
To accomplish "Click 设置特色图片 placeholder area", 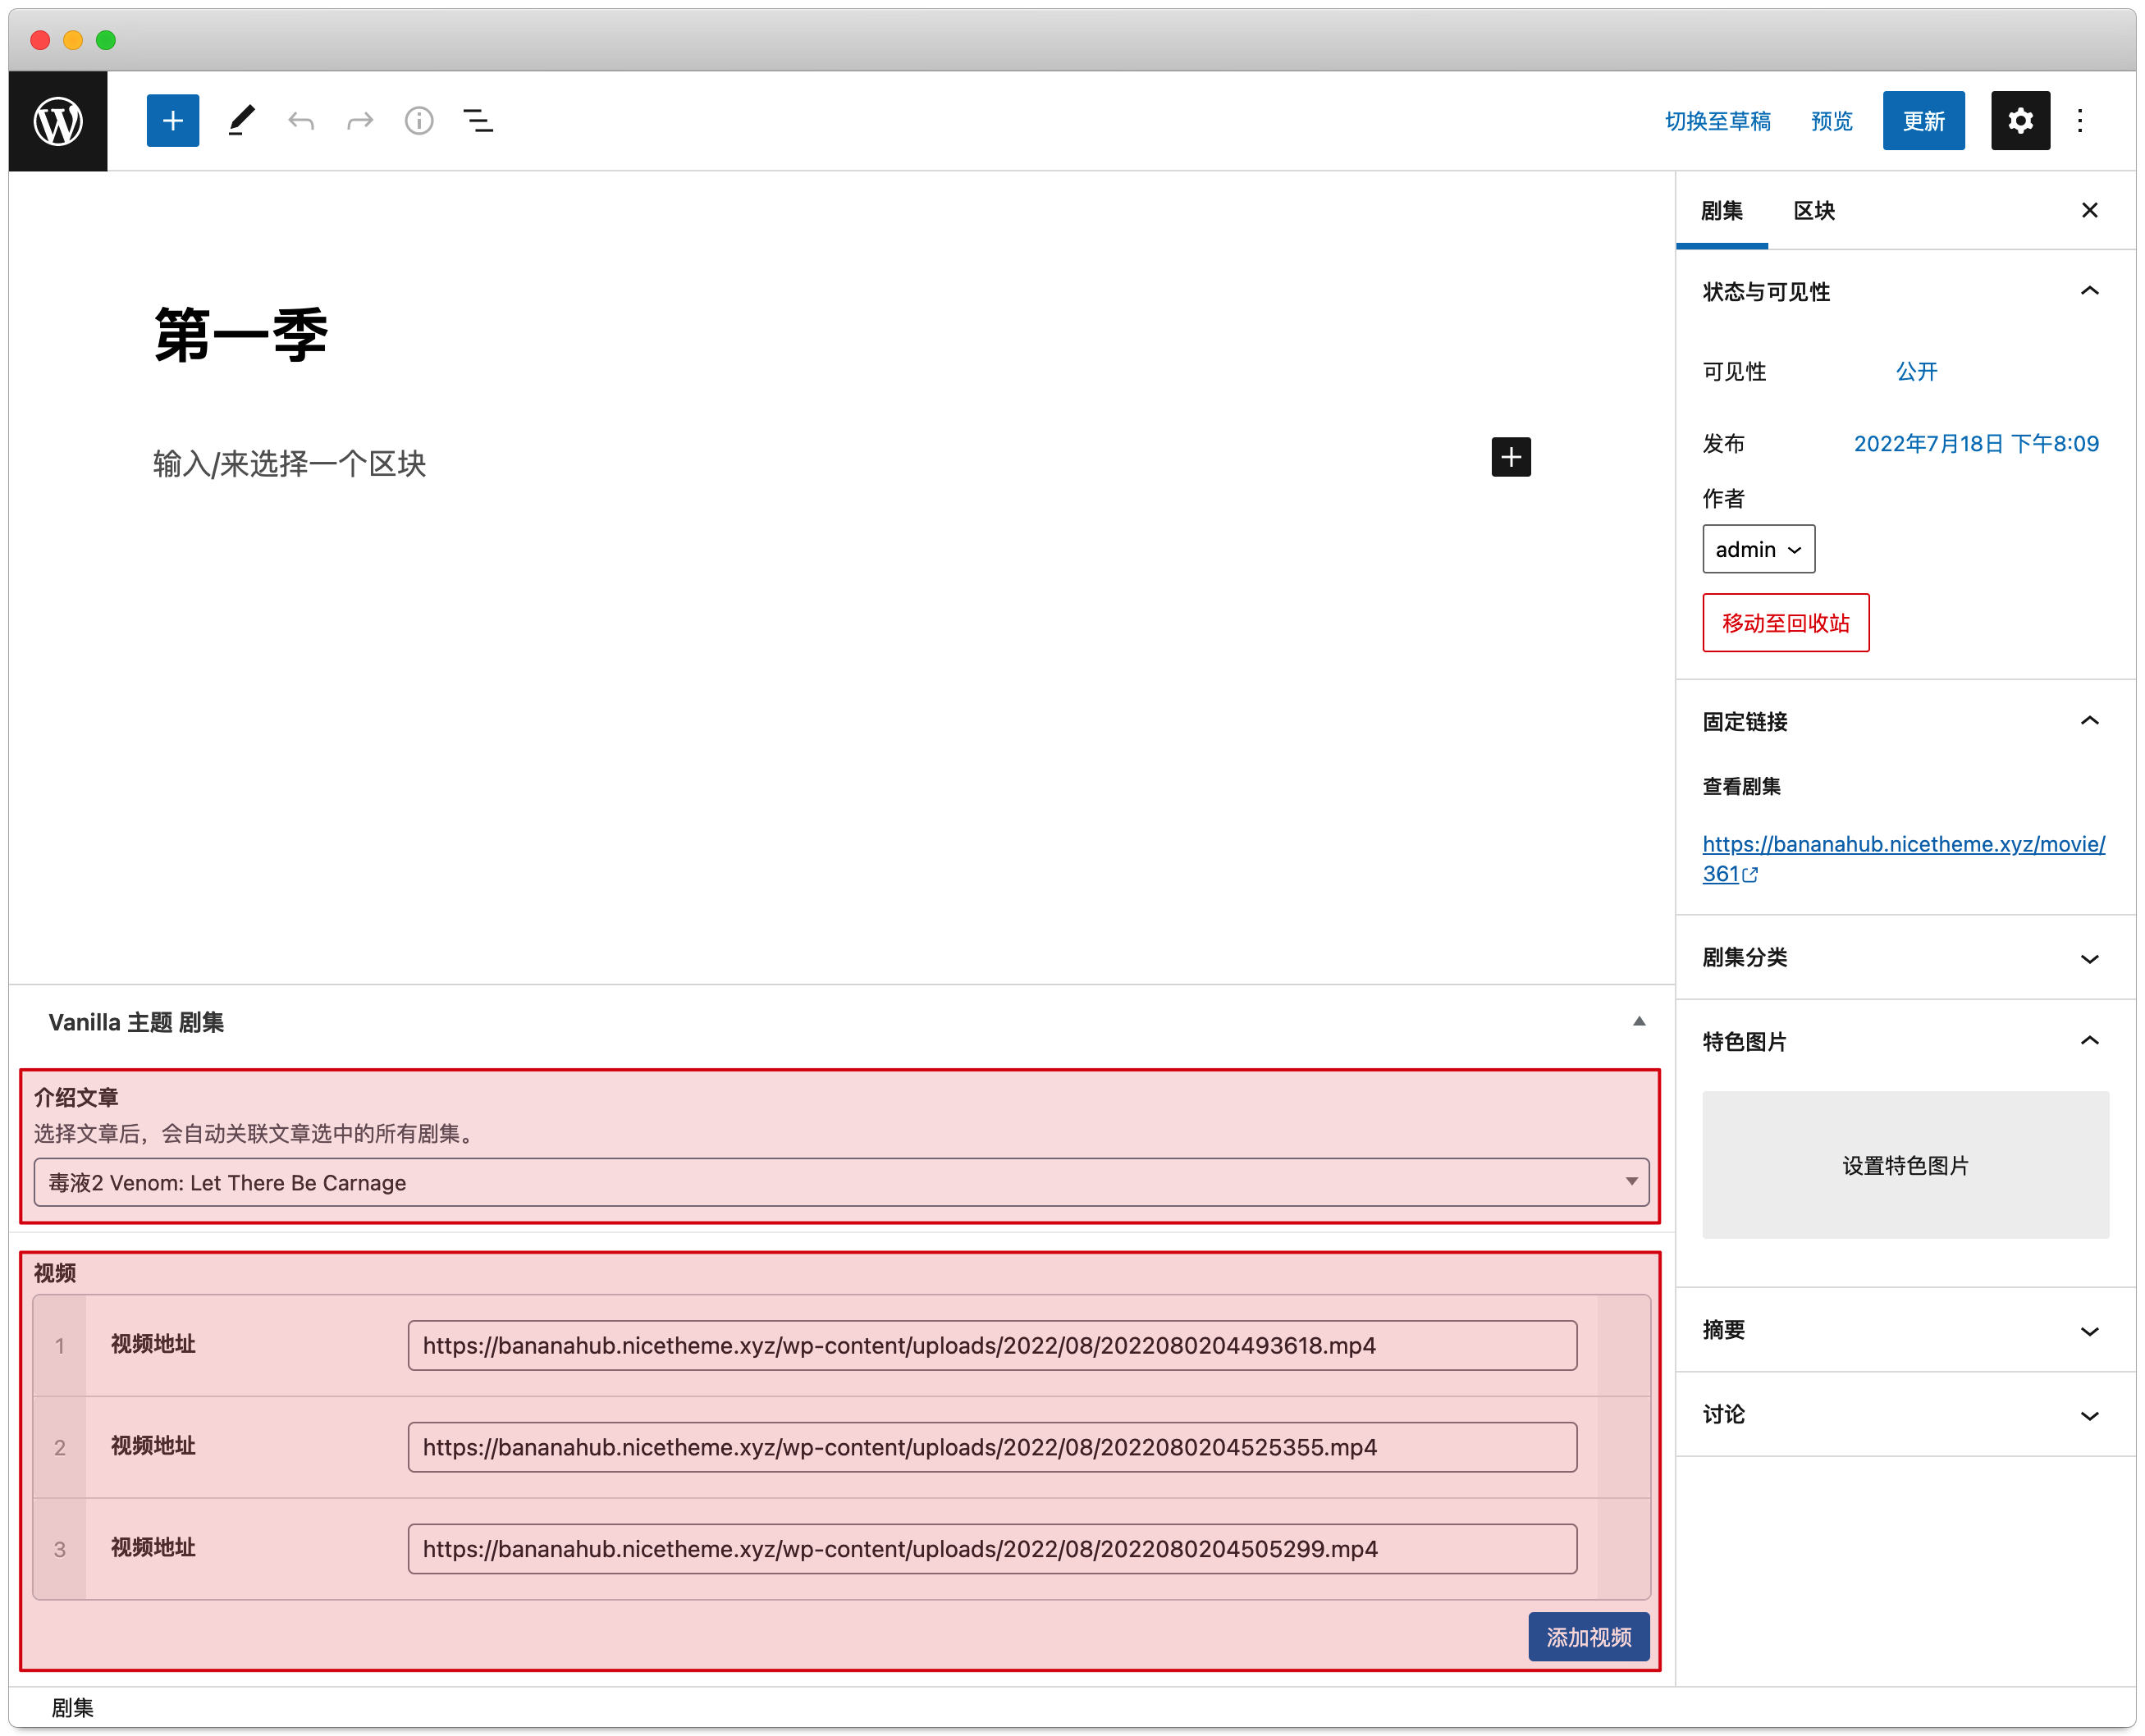I will [1905, 1166].
